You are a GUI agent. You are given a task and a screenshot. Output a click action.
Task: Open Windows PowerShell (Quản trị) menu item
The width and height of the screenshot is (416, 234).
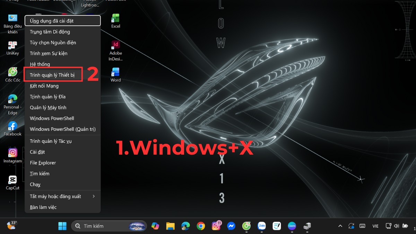point(63,129)
